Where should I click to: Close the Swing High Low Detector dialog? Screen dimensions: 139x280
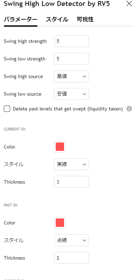coord(129,4)
